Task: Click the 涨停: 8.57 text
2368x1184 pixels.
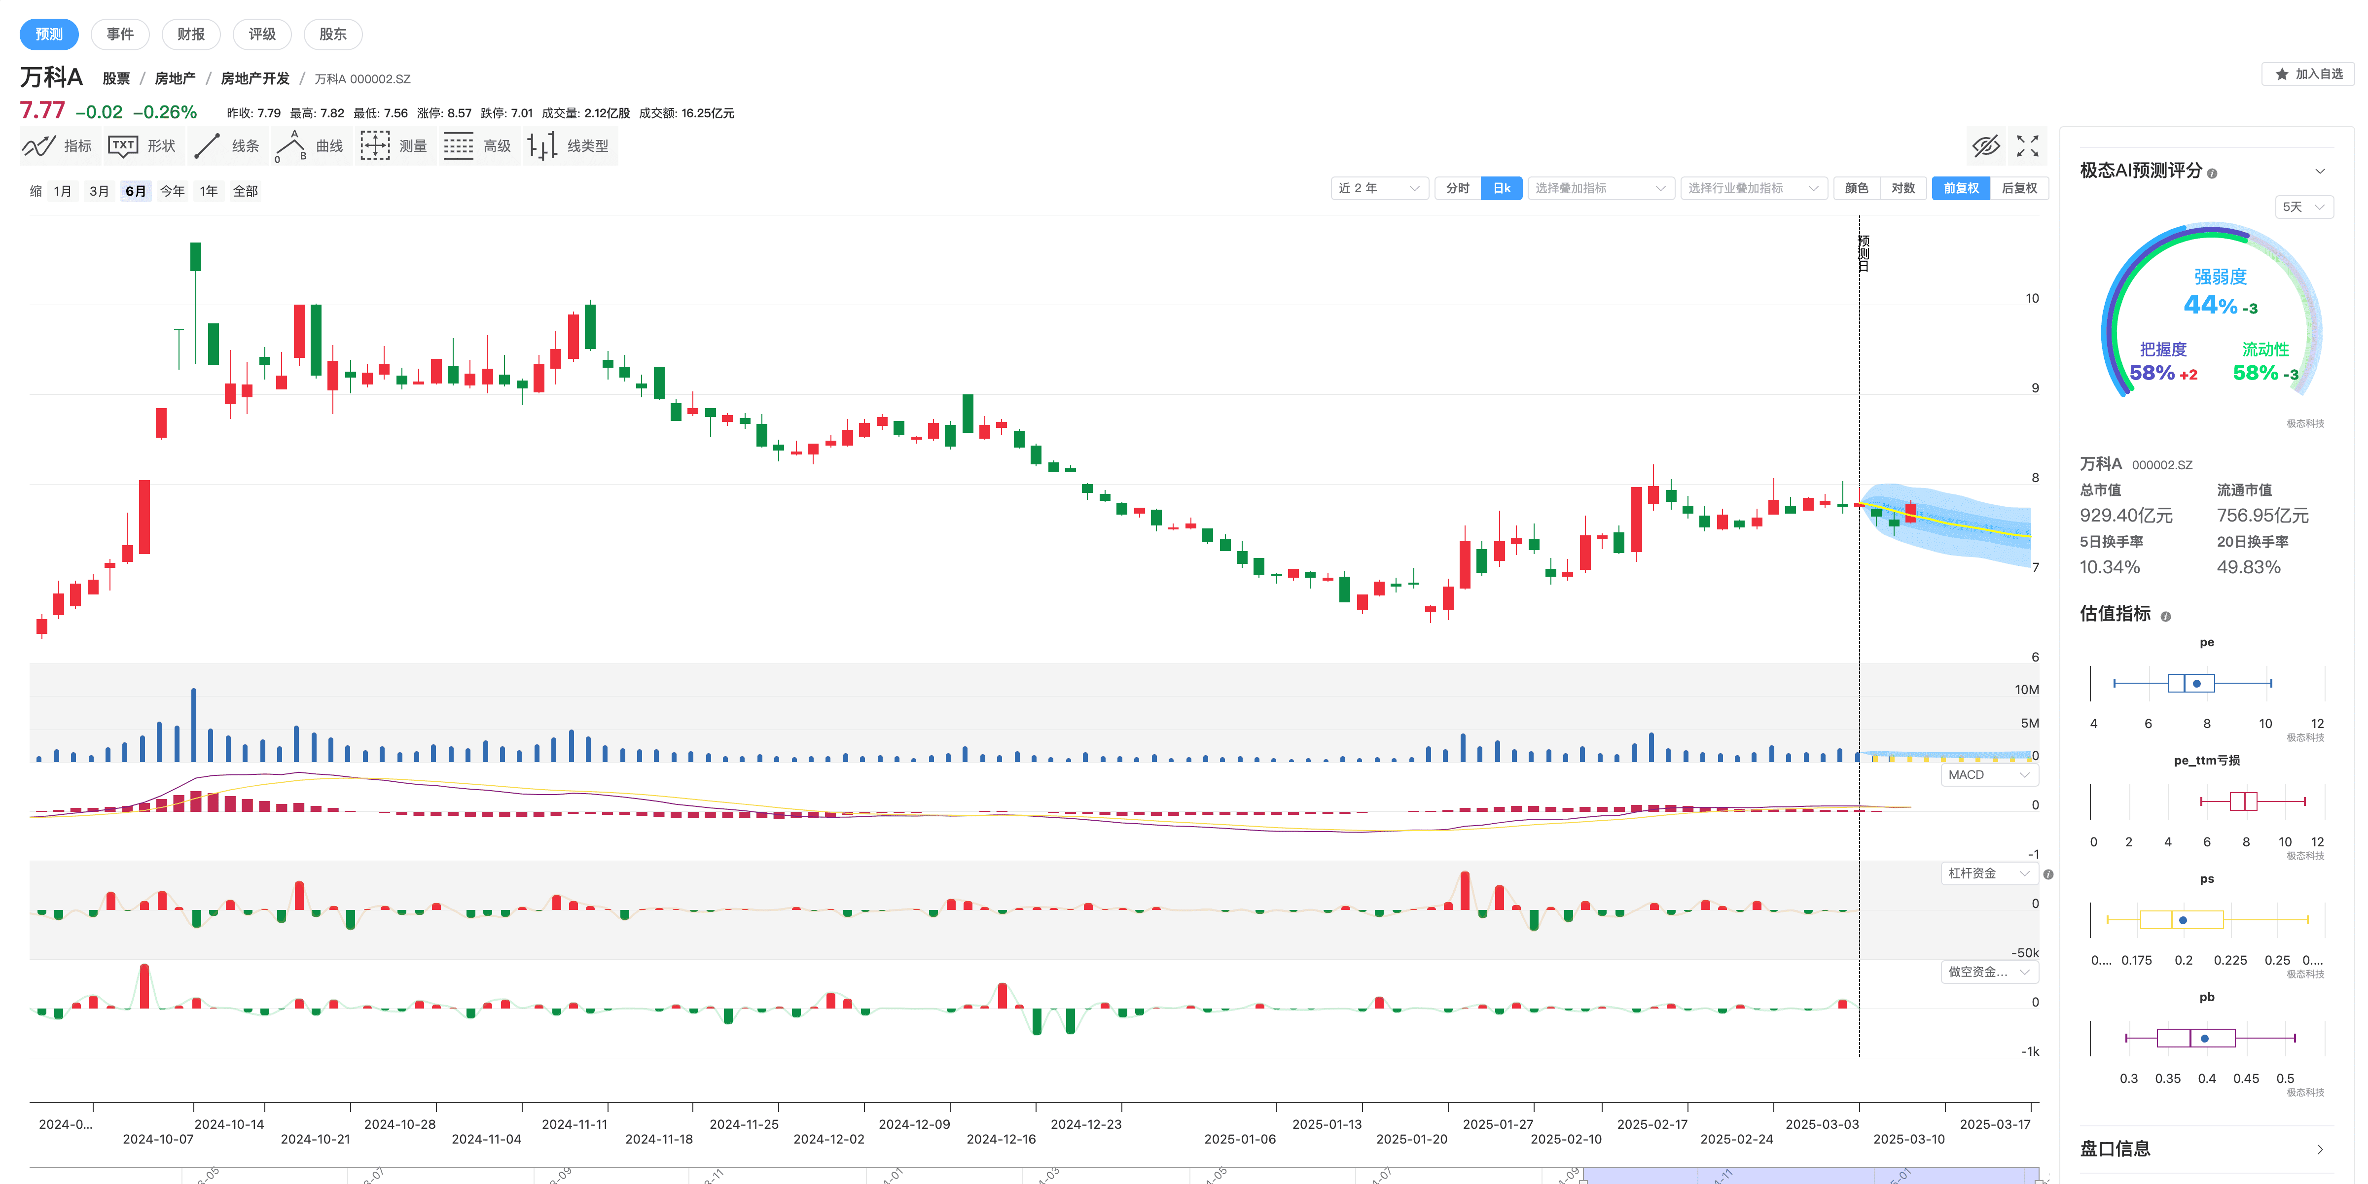Action: coord(444,114)
